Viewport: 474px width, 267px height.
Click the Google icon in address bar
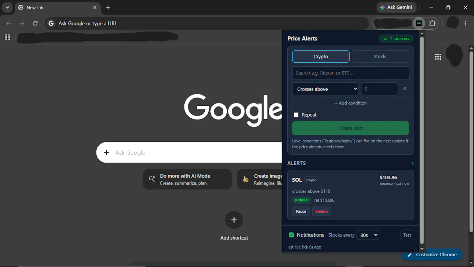[x=51, y=23]
